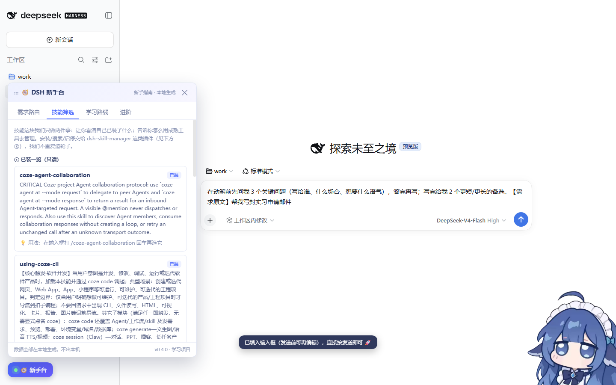Close the DSH 新手台 panel
Viewport: 616px width, 385px height.
click(185, 92)
